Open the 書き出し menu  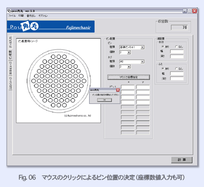(31, 16)
